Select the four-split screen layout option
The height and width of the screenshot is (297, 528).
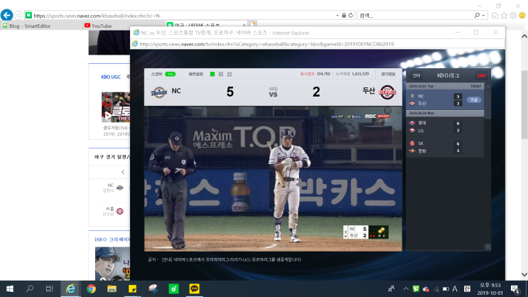230,74
